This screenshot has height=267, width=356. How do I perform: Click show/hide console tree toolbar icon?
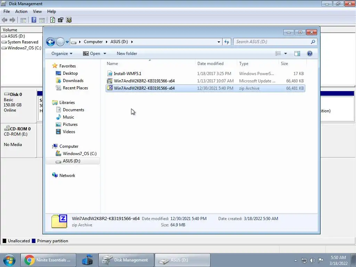pos(23,20)
